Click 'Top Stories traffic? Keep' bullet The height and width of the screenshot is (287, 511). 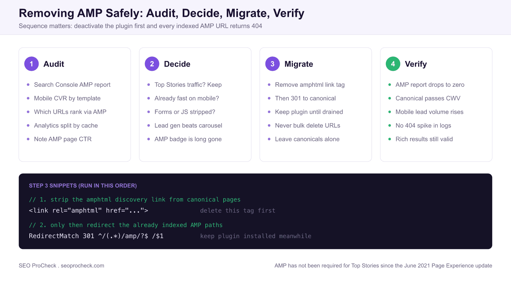coord(188,85)
